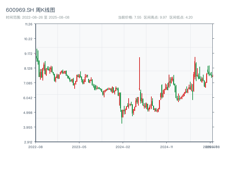Click the 600969.SH 周K线图 chart title
236x177 pixels.
(30, 10)
